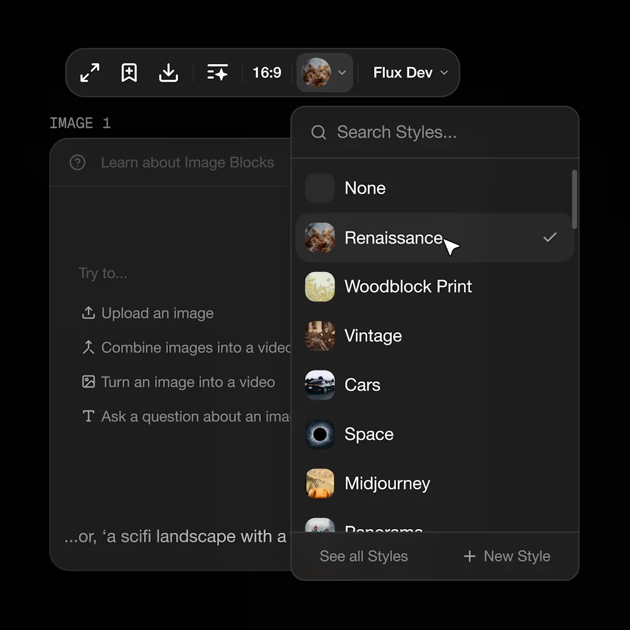Viewport: 630px width, 630px height.
Task: Click the Woodblock Print style thumbnail
Action: point(320,287)
